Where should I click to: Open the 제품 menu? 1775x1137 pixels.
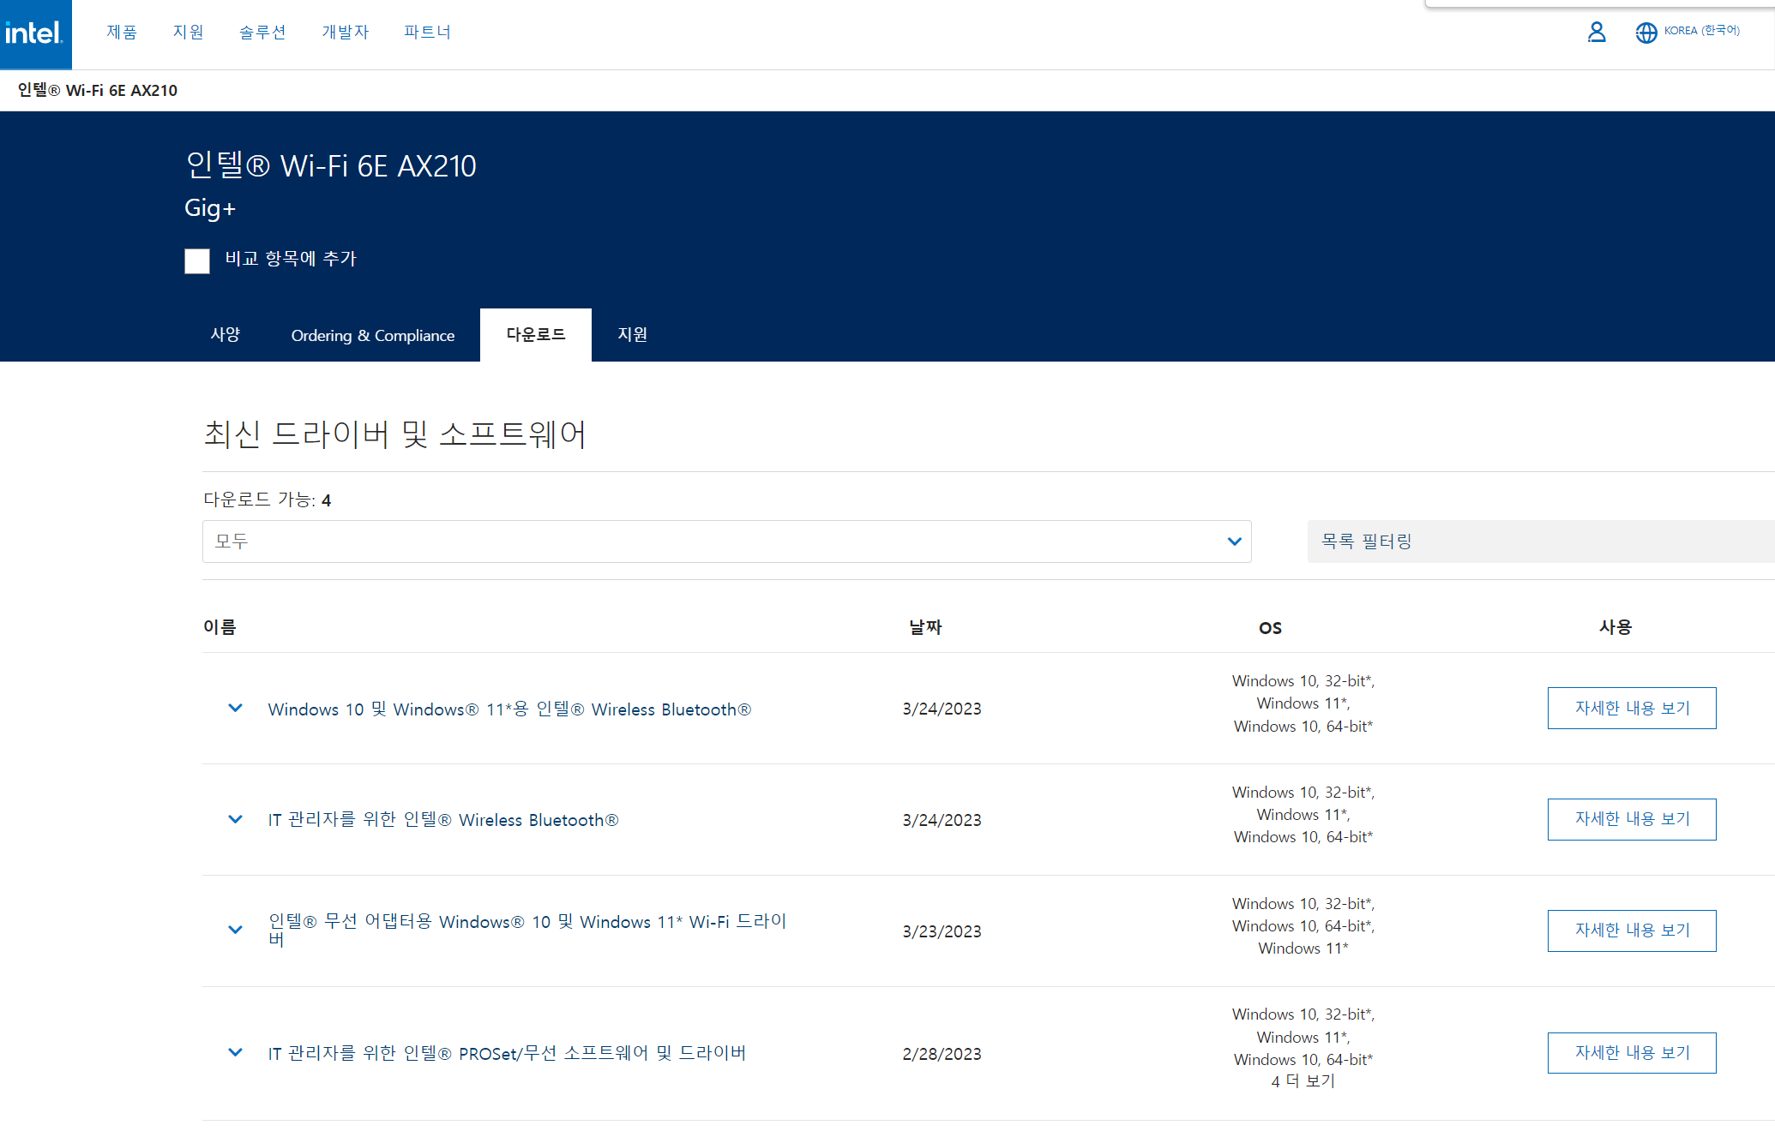tap(122, 33)
